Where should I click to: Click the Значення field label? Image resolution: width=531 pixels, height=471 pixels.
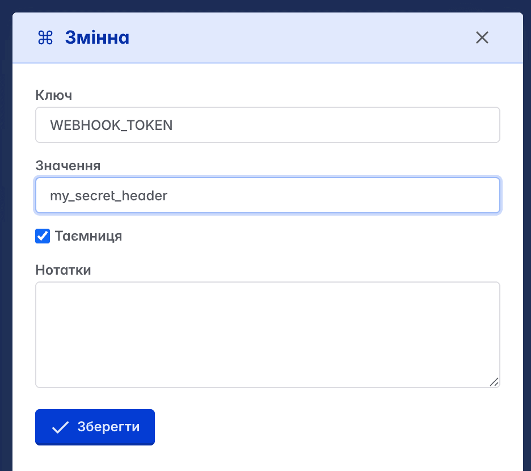coord(68,166)
